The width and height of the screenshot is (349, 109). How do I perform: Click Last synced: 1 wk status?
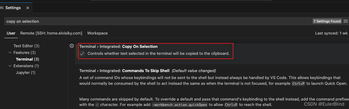click(x=331, y=33)
